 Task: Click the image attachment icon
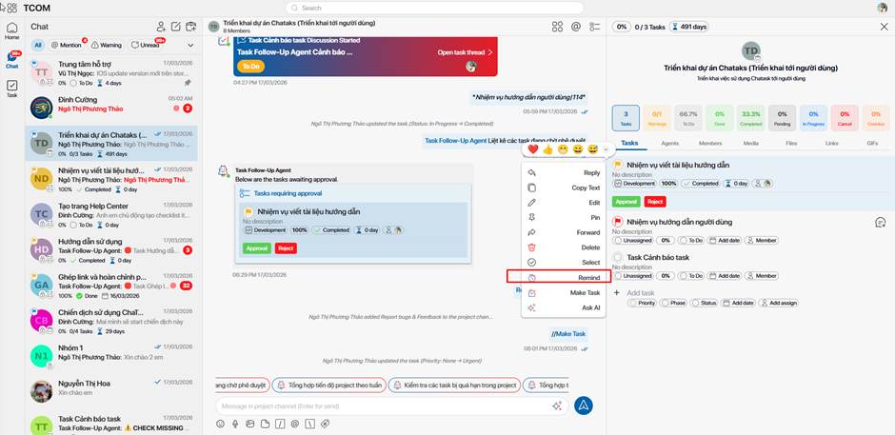250,424
